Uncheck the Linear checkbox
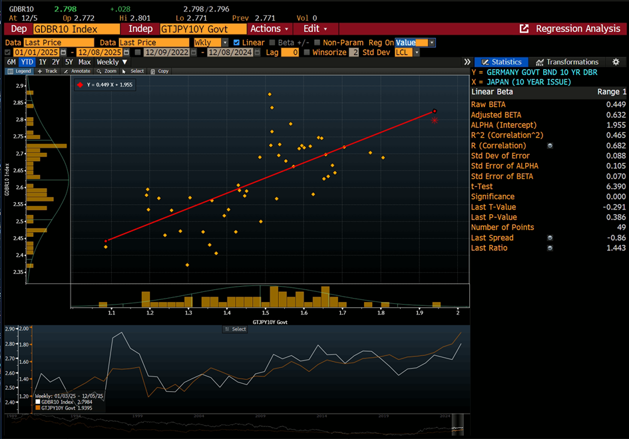629x439 pixels. (x=237, y=43)
